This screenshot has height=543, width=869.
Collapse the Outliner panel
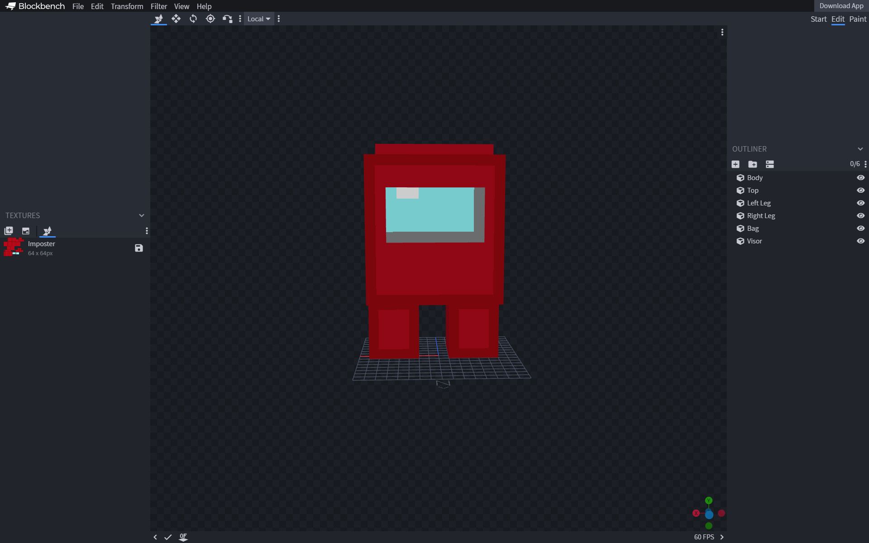point(860,149)
